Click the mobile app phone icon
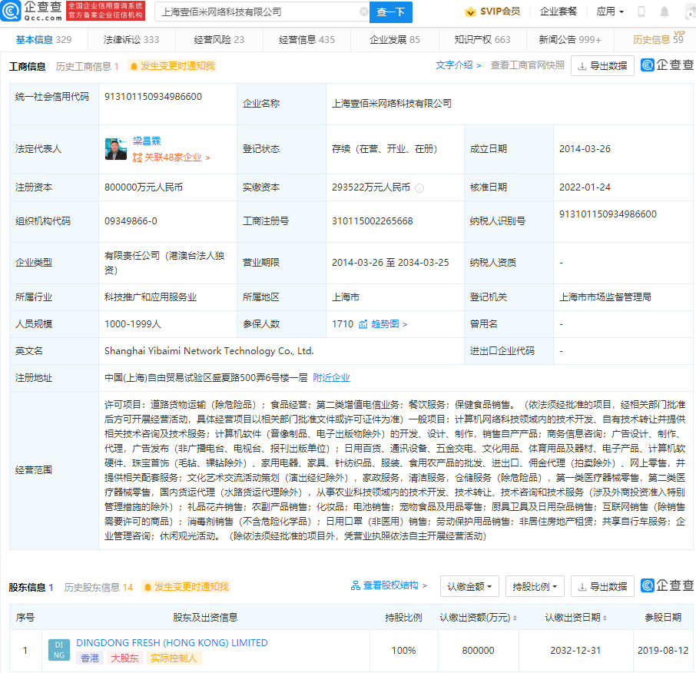The width and height of the screenshot is (696, 673). pyautogui.click(x=641, y=12)
